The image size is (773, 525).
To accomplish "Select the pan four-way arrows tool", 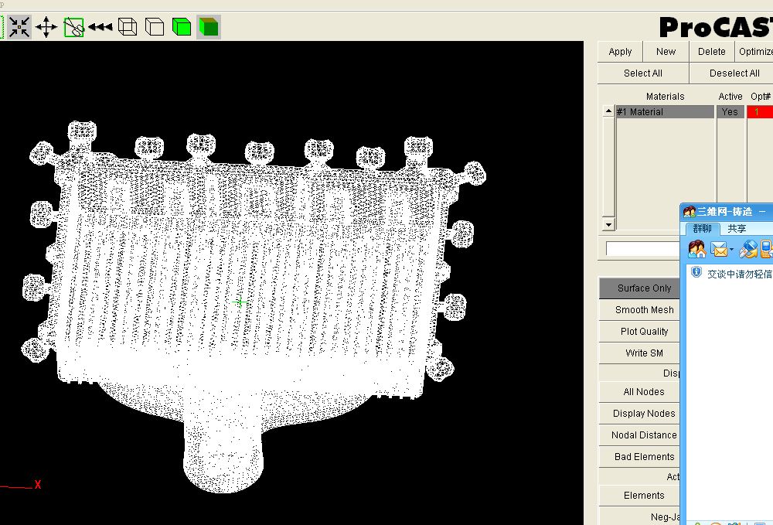I will (x=46, y=26).
